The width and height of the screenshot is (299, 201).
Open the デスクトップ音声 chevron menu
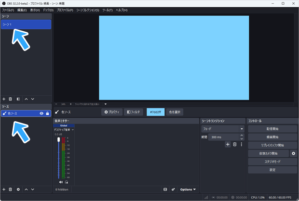pyautogui.click(x=72, y=130)
